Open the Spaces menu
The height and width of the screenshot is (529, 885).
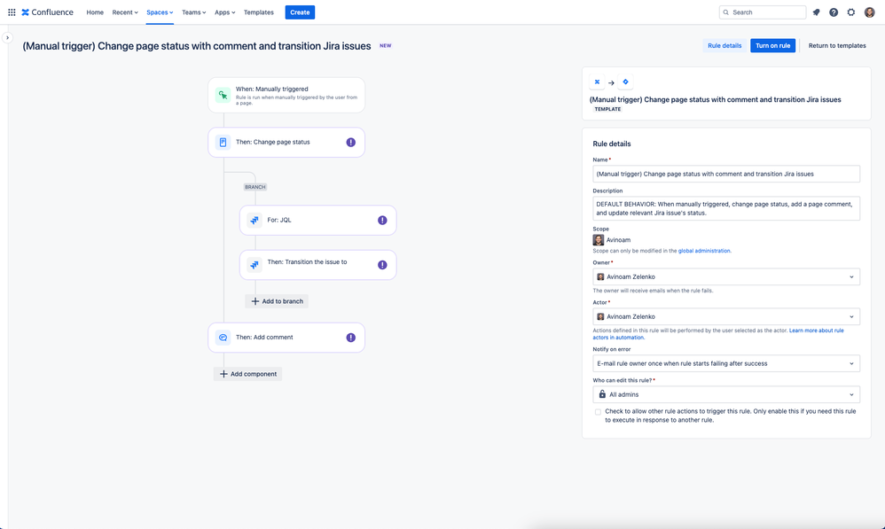click(160, 12)
